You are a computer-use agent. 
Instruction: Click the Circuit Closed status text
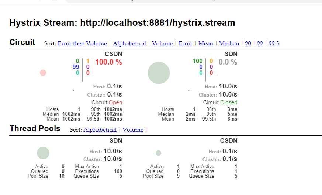click(x=220, y=102)
